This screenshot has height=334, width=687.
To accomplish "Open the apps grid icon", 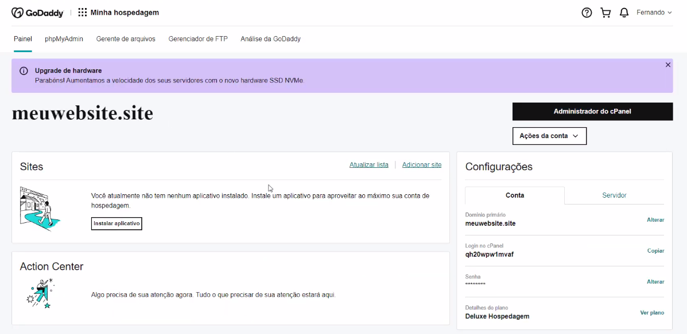I will 83,13.
